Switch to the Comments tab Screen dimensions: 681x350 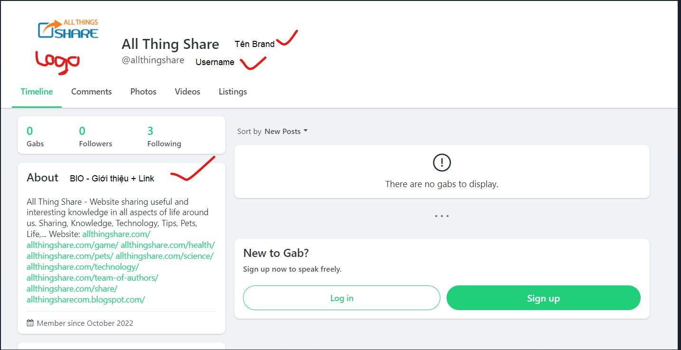92,92
